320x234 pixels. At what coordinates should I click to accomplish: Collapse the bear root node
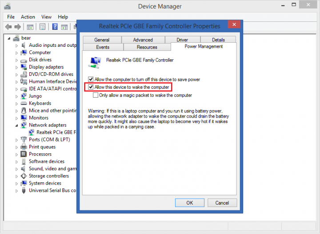pyautogui.click(x=9, y=38)
